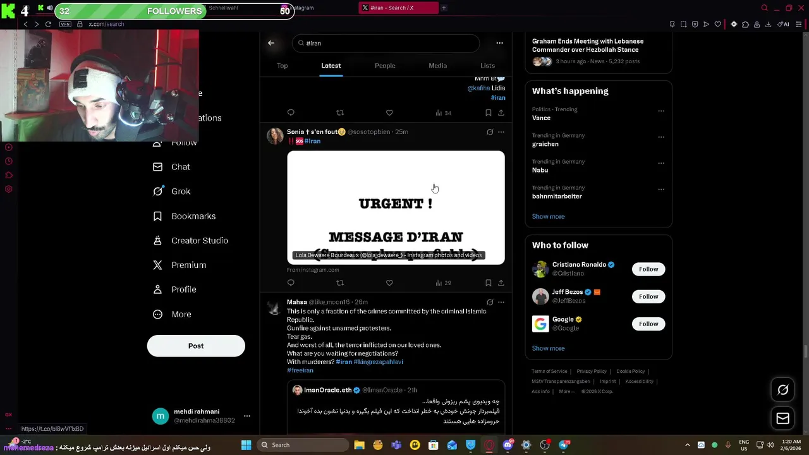
Task: Select the Latest tab
Action: tap(331, 66)
